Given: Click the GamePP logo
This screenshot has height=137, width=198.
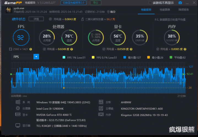Looking at the screenshot, I should click(12, 3).
